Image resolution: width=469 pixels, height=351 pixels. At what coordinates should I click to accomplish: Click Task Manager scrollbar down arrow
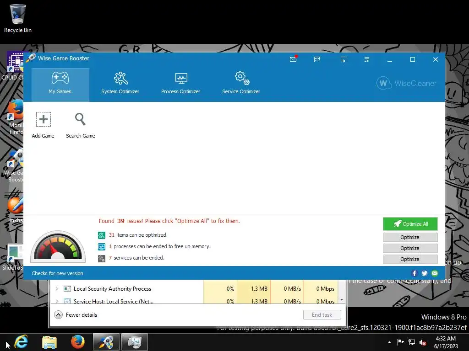342,300
